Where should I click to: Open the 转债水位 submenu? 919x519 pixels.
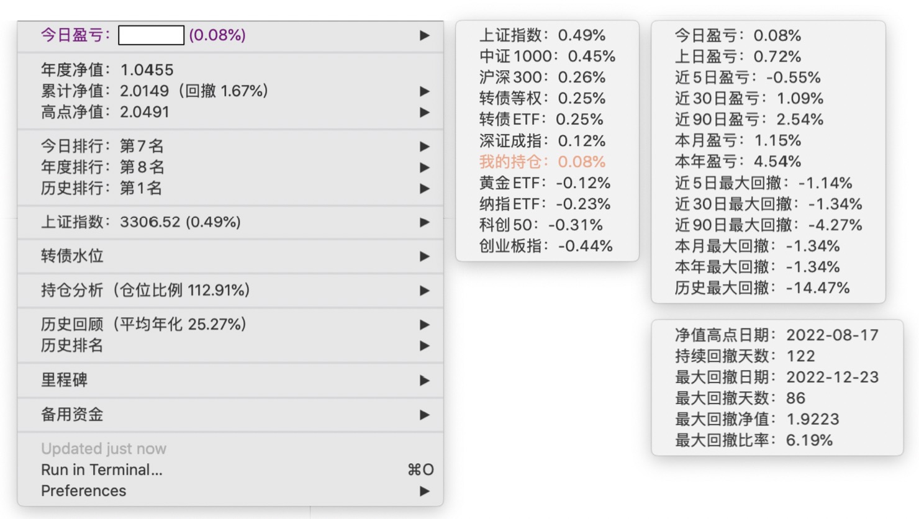point(73,256)
